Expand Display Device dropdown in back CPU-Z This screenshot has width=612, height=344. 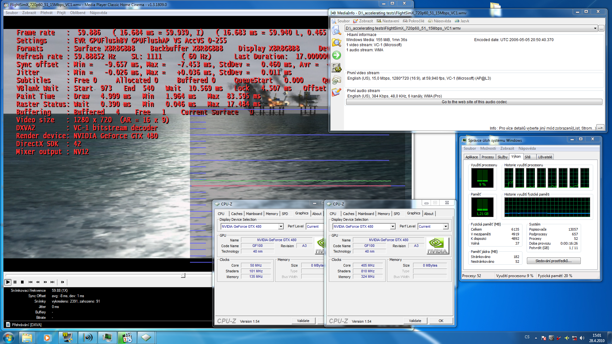[281, 226]
